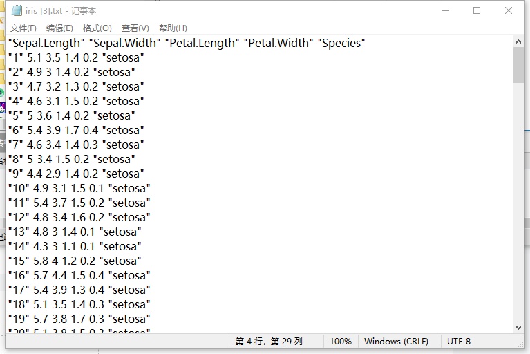Click in line starting with "3" 4.7
This screenshot has height=354, width=530.
(x=76, y=87)
